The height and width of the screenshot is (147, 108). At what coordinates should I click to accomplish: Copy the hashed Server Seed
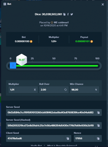[x=98, y=126]
